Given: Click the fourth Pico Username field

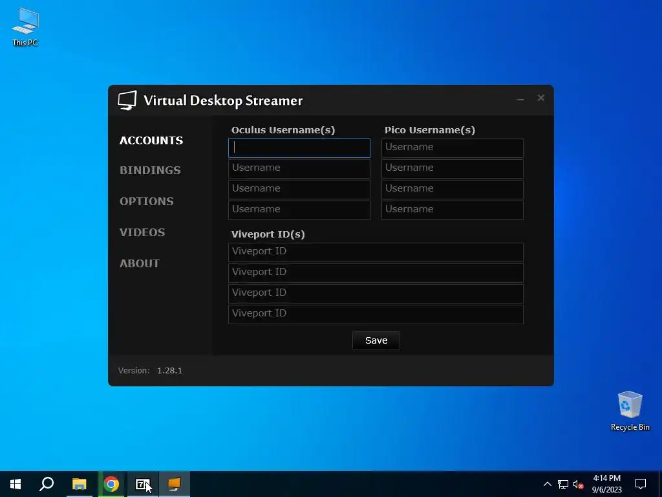Looking at the screenshot, I should [453, 210].
